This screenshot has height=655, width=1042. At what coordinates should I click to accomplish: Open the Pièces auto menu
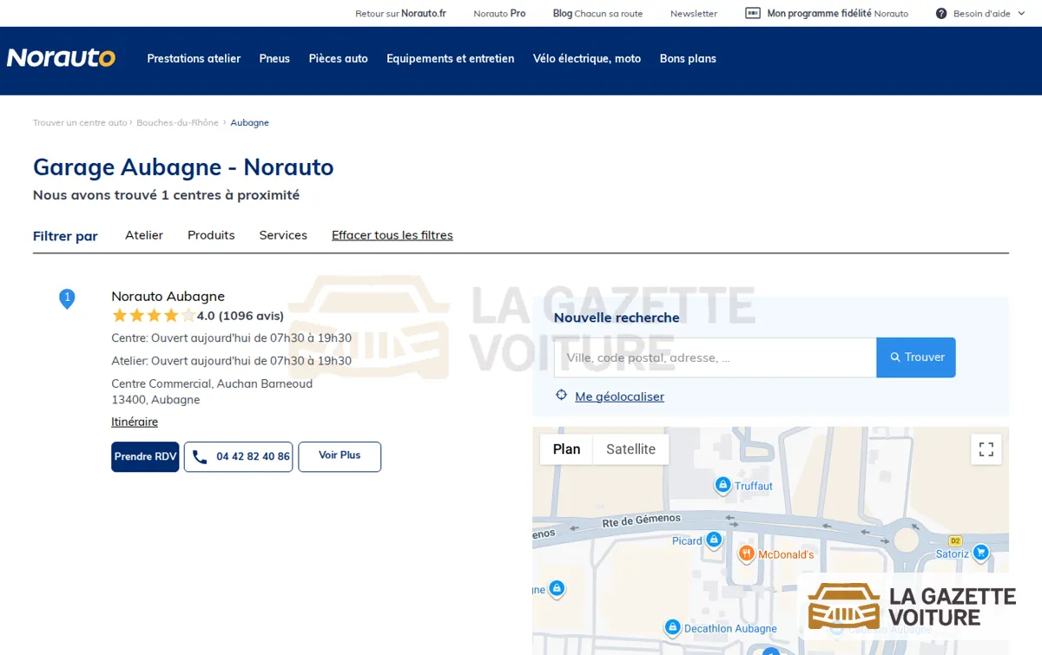[x=339, y=59]
